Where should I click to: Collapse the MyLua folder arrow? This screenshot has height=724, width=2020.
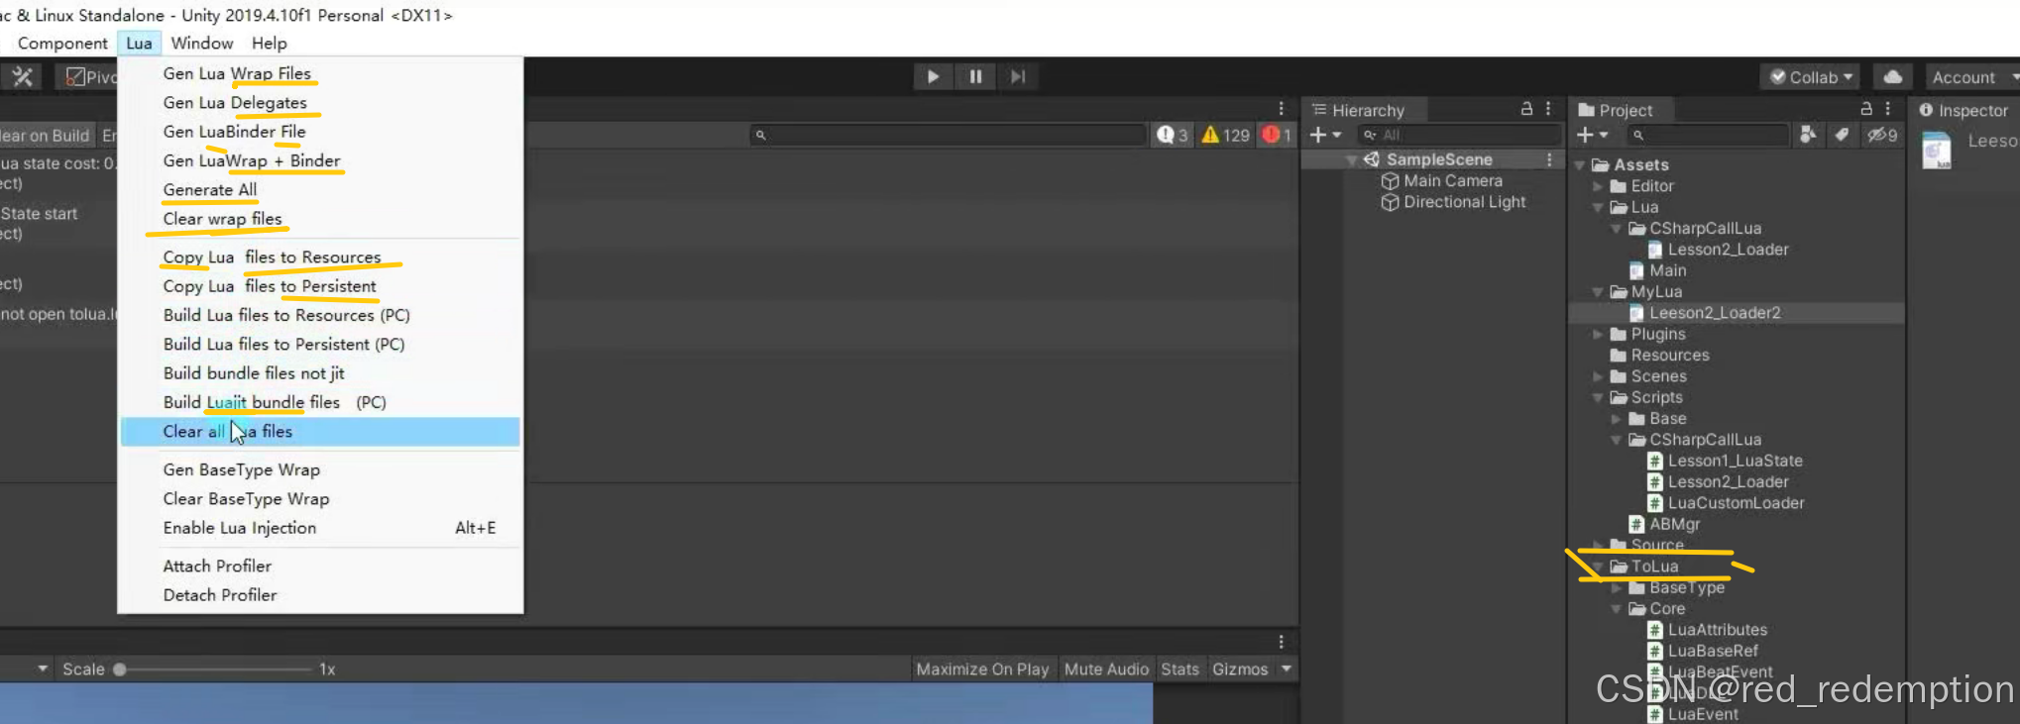click(x=1598, y=292)
